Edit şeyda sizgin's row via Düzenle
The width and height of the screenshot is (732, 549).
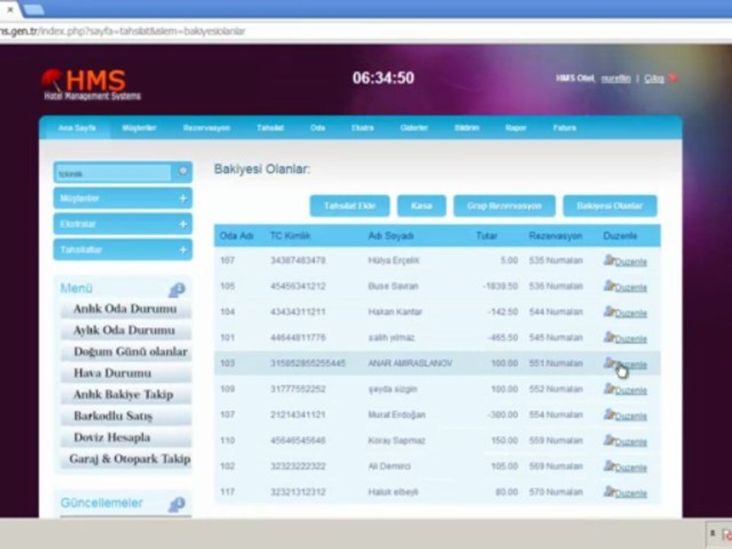[625, 390]
